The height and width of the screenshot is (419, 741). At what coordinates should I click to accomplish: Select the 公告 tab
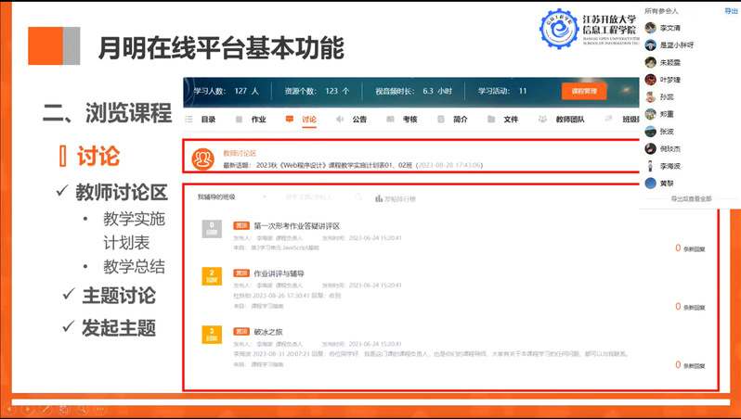tap(352, 120)
